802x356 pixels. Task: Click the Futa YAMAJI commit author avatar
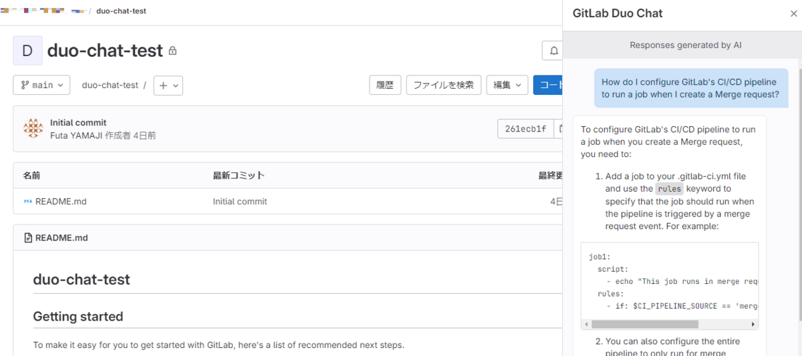[33, 129]
